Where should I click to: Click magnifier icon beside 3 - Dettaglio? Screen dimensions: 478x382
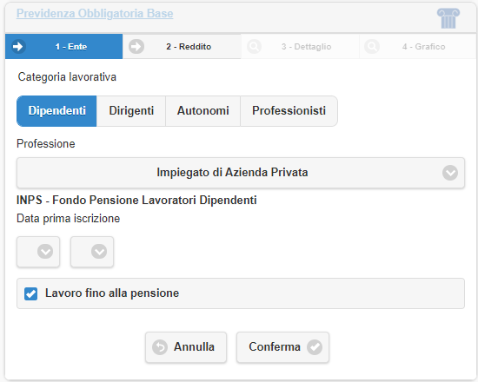click(254, 47)
